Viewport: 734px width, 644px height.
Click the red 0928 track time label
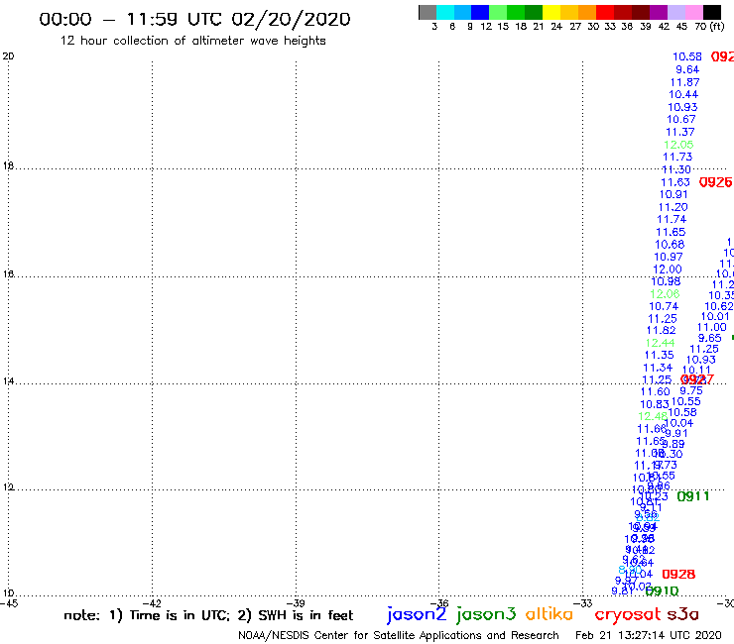click(678, 574)
